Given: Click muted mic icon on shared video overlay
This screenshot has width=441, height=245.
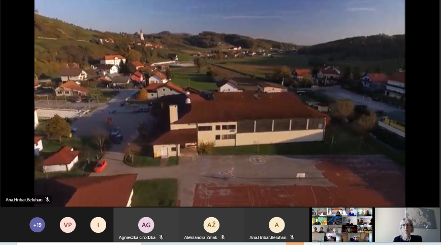Looking at the screenshot, I should [48, 199].
